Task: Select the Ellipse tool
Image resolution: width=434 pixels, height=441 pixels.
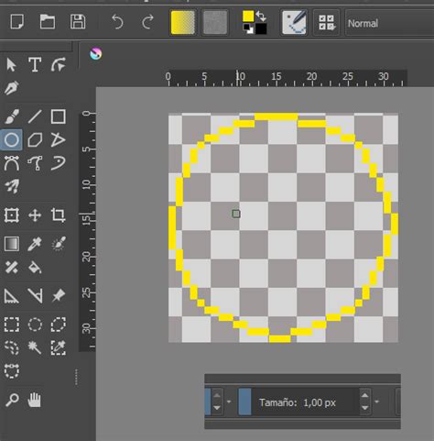Action: pos(12,140)
